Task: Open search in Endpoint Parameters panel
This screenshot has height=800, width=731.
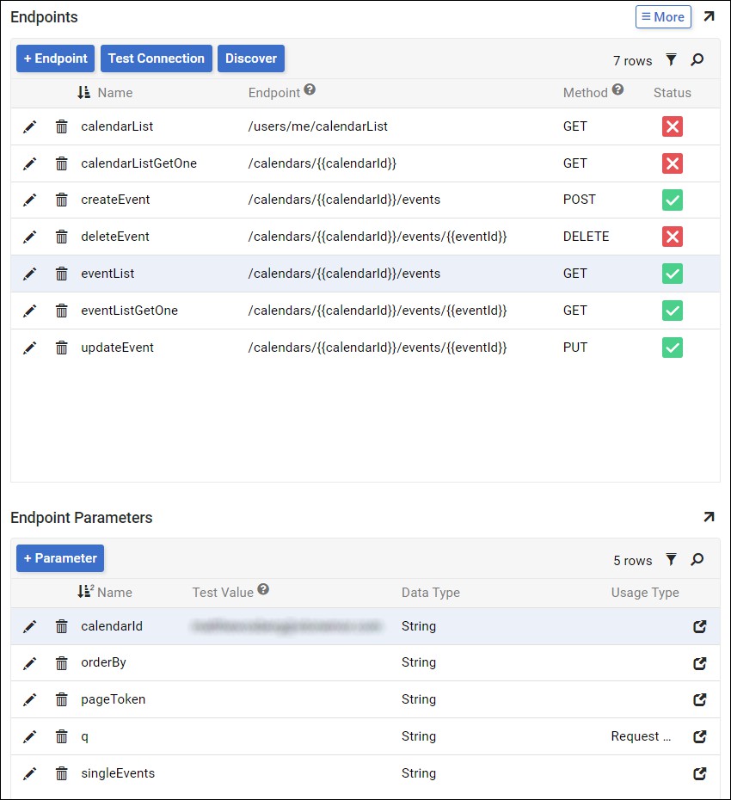Action: click(x=697, y=560)
